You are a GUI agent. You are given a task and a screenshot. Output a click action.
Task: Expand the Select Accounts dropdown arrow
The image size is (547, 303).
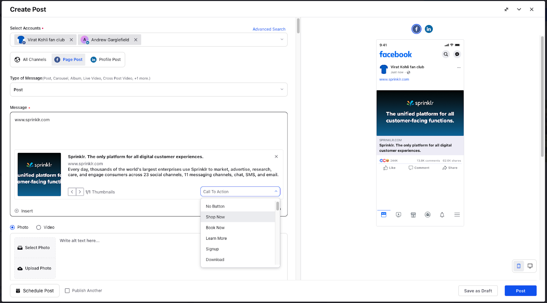pos(282,40)
